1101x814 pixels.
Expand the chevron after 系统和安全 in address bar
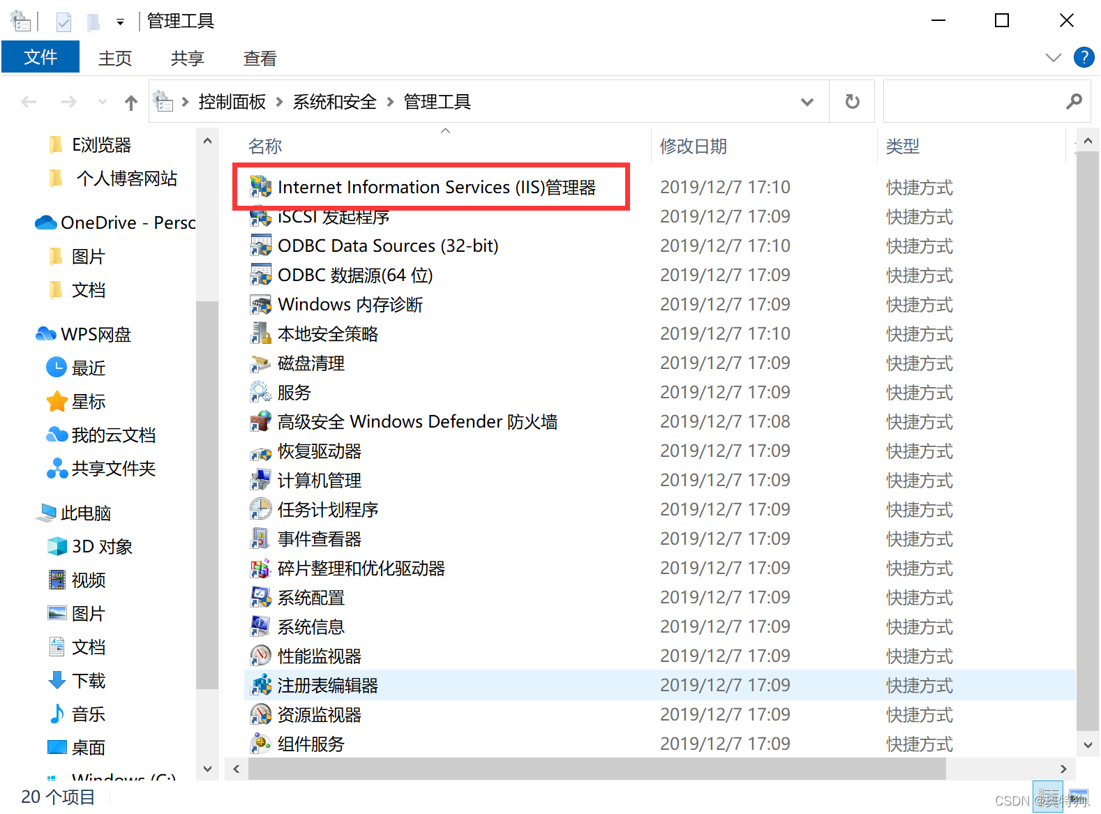[390, 102]
